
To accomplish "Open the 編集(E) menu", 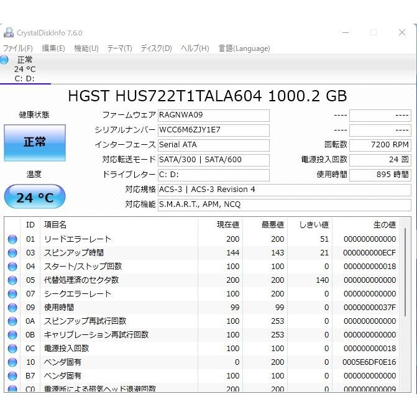I will (53, 48).
